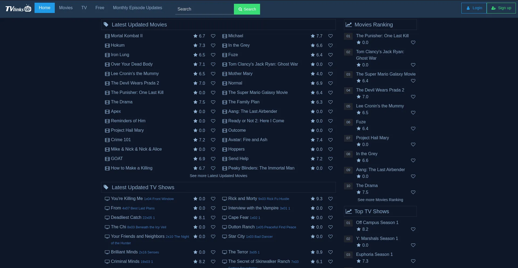
Task: Click TV icon next to Star City
Action: (224, 237)
